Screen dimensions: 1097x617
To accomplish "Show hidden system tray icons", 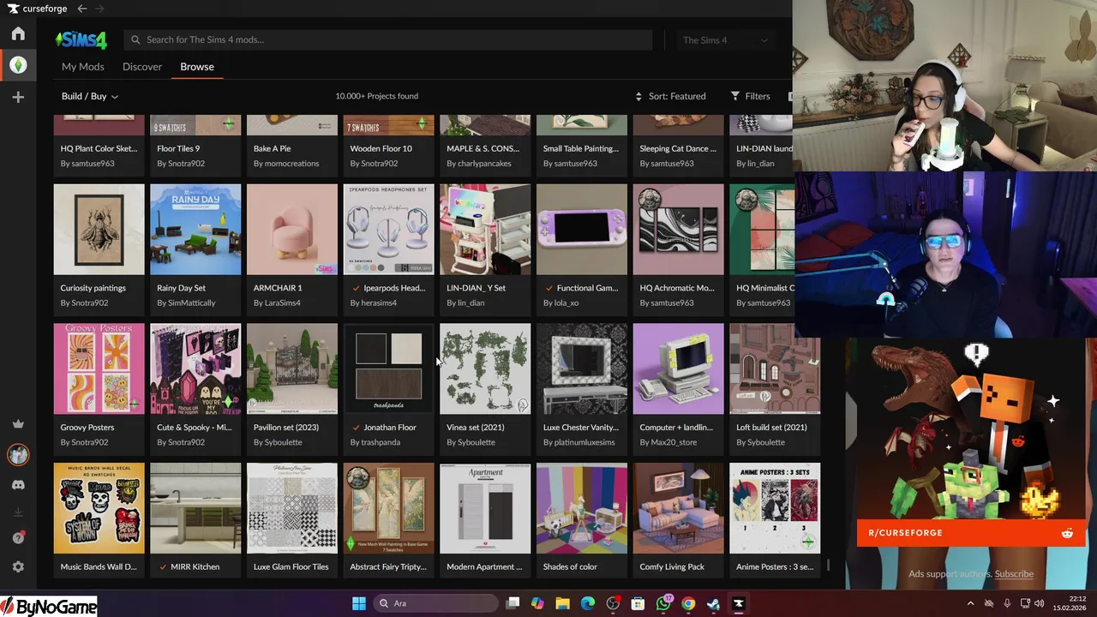I will pos(970,603).
